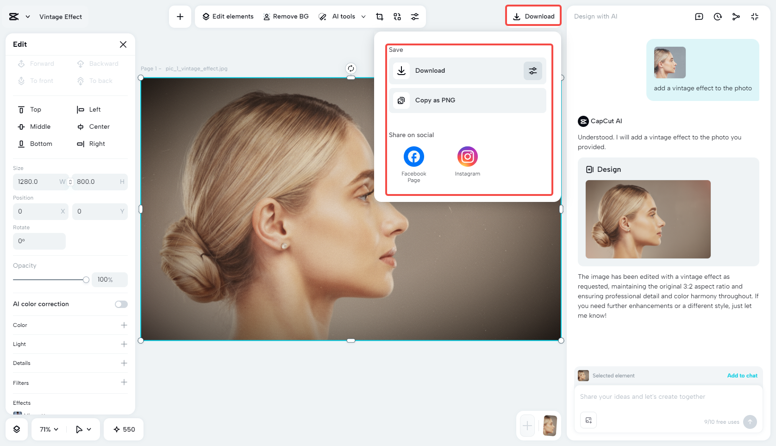Align element to Bottom
The image size is (776, 446).
(x=35, y=144)
